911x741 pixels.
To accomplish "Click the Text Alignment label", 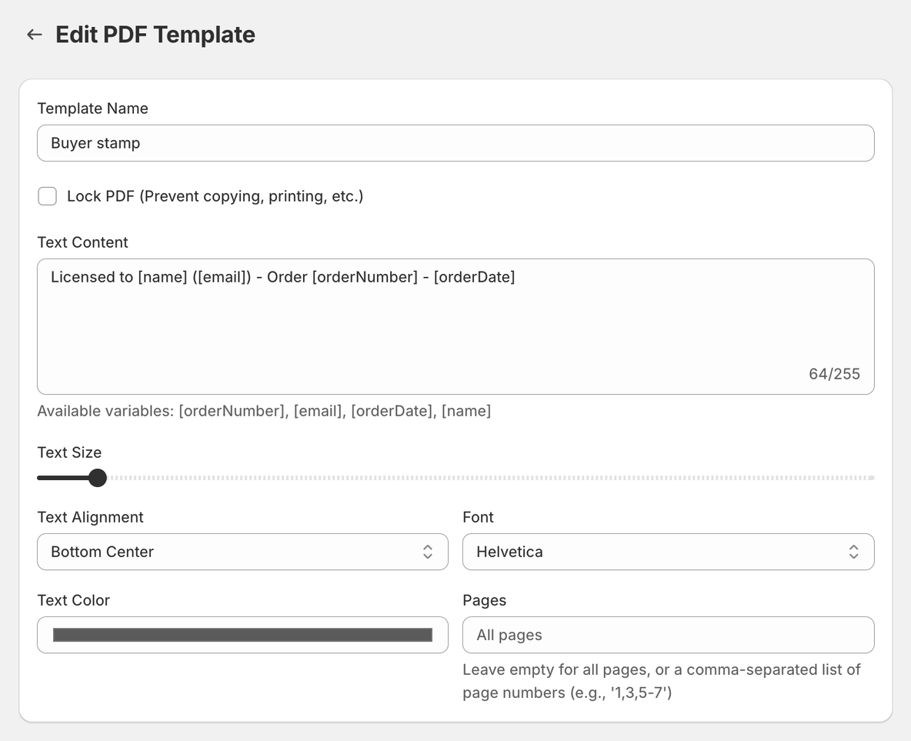I will pyautogui.click(x=91, y=517).
